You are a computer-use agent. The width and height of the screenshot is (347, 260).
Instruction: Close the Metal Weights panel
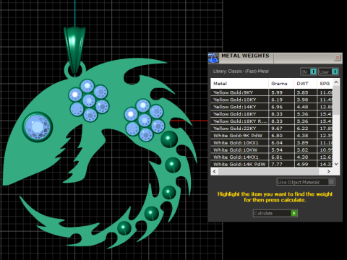pyautogui.click(x=338, y=58)
